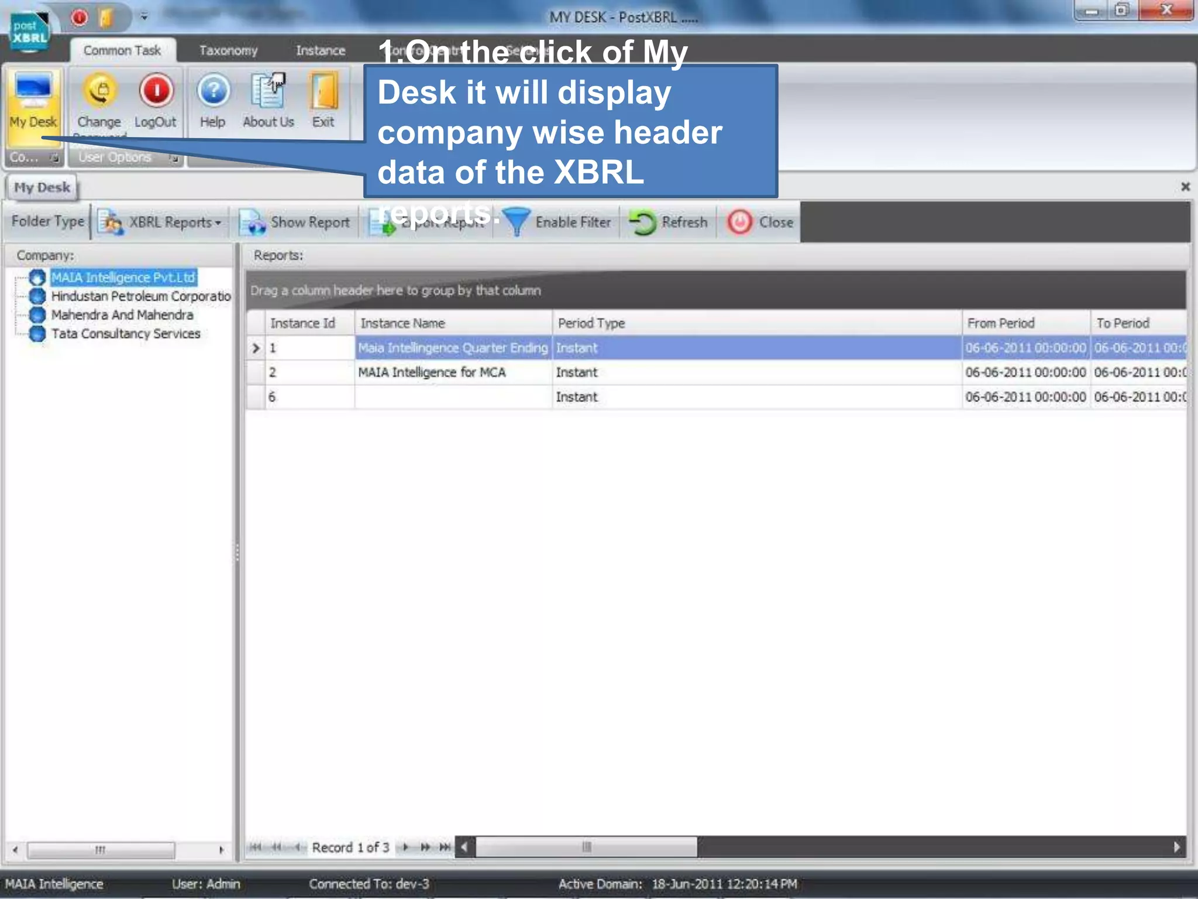
Task: Switch to the Taxonomy ribbon tab
Action: point(228,51)
